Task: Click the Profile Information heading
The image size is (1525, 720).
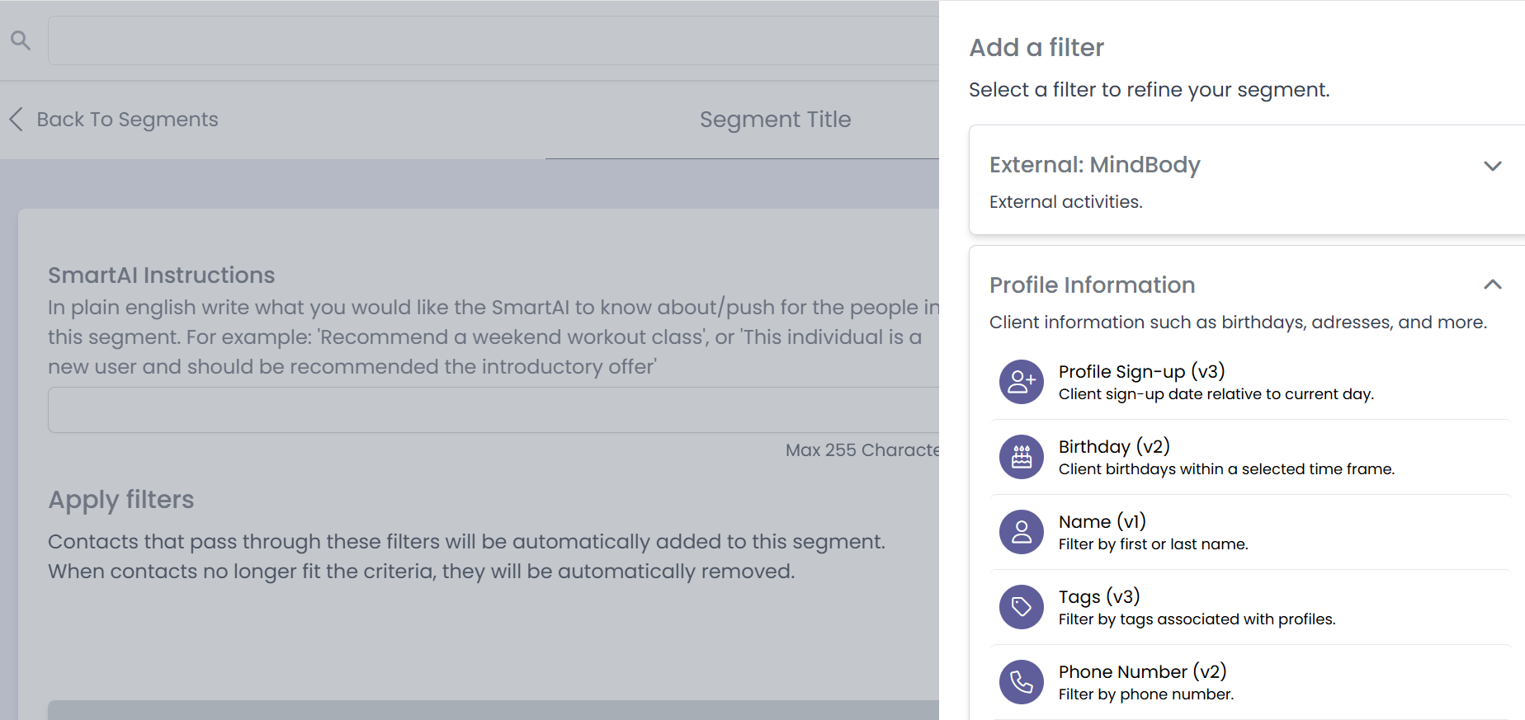Action: click(1092, 285)
